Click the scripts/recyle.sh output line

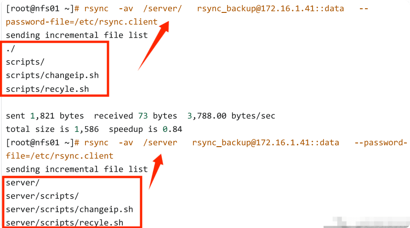[47, 89]
